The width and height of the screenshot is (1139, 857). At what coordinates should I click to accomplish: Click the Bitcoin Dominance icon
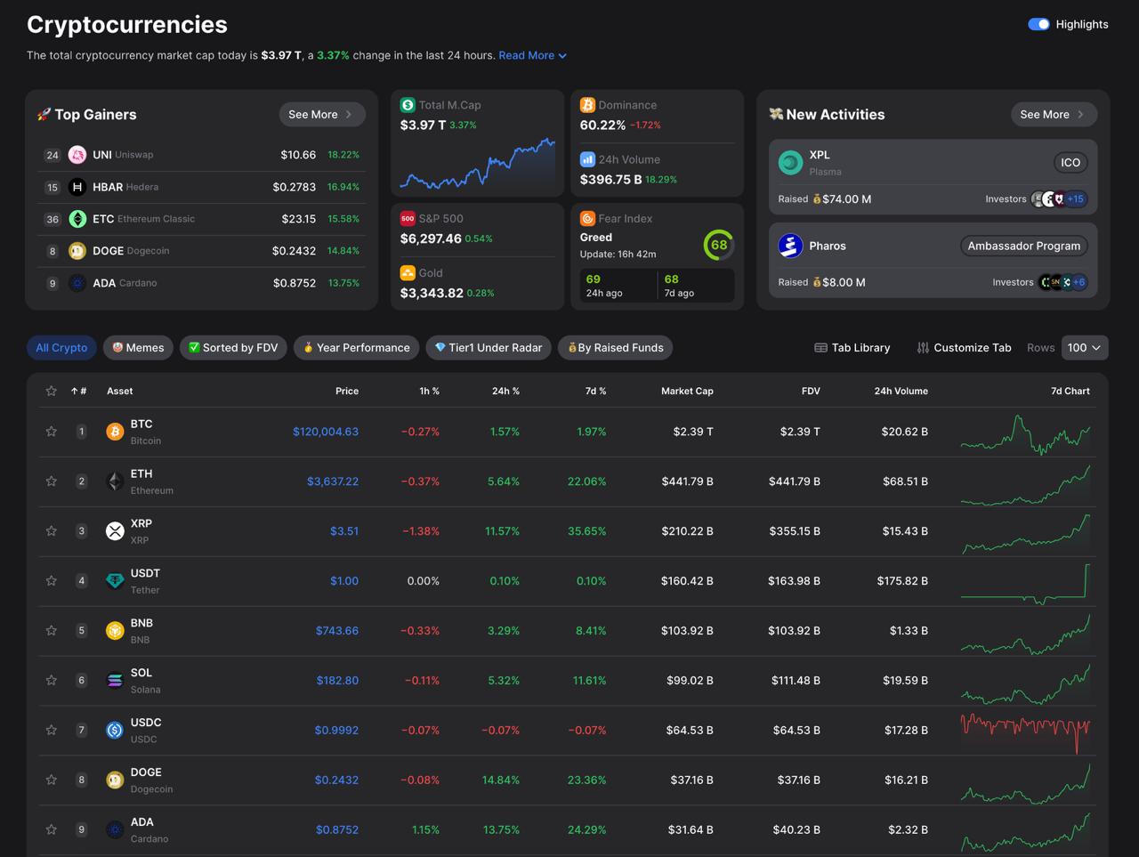pos(587,105)
